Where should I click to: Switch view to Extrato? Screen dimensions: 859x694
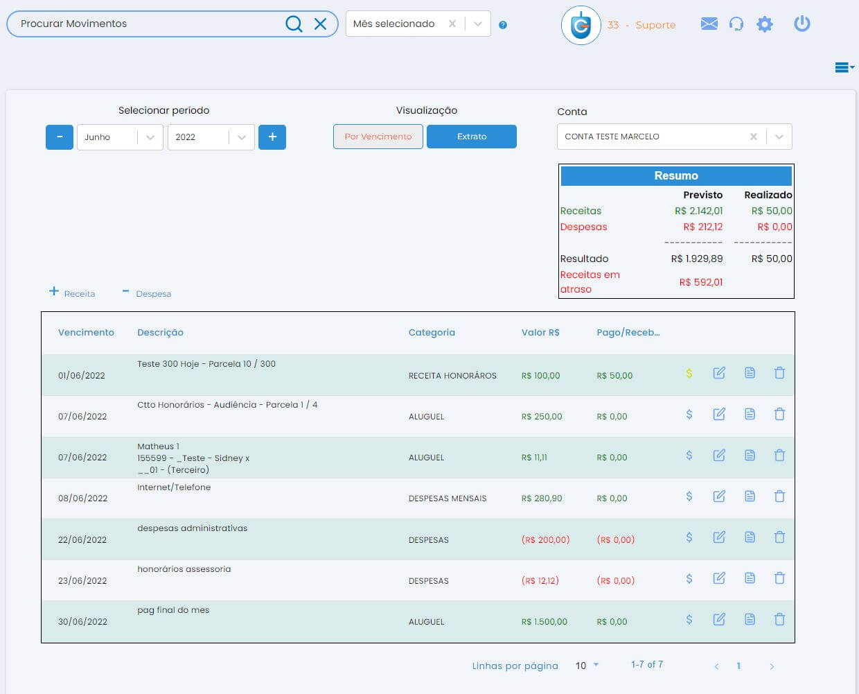click(472, 137)
